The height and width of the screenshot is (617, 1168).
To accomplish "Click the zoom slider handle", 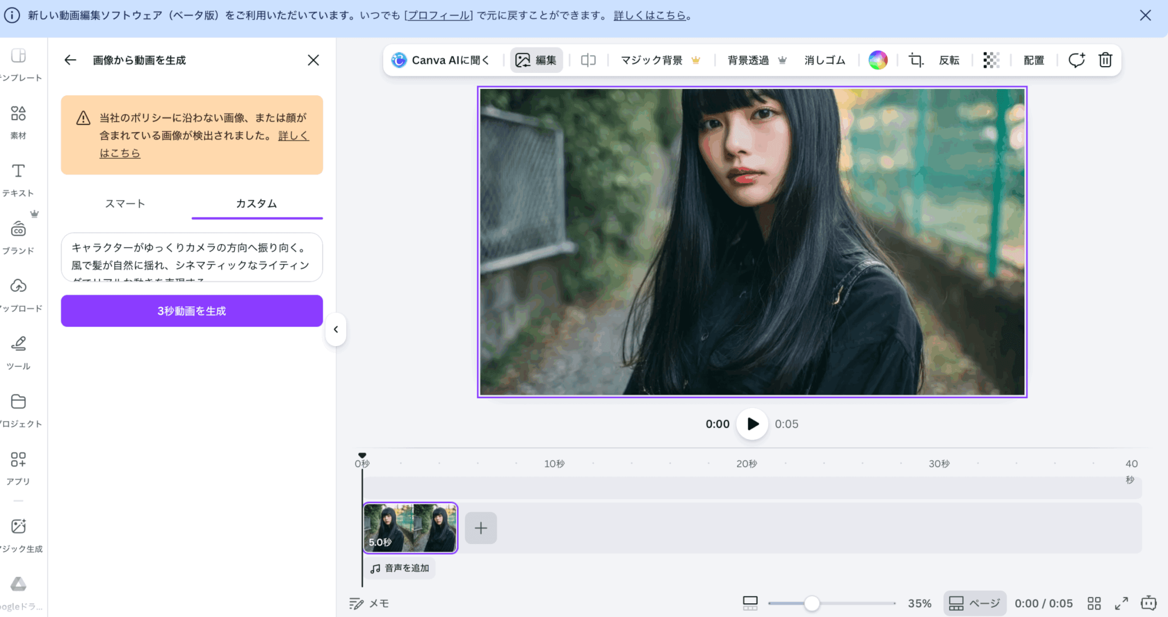I will pyautogui.click(x=812, y=603).
